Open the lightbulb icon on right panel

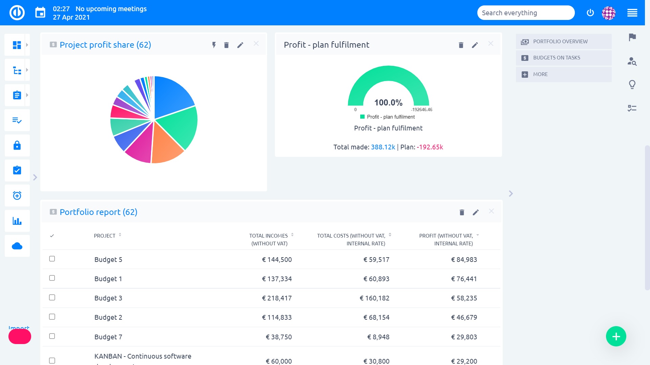click(x=632, y=84)
